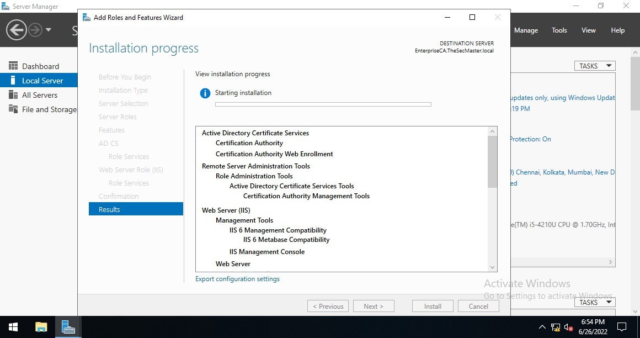Select the Server Roles step
This screenshot has height=338, width=640.
[118, 117]
